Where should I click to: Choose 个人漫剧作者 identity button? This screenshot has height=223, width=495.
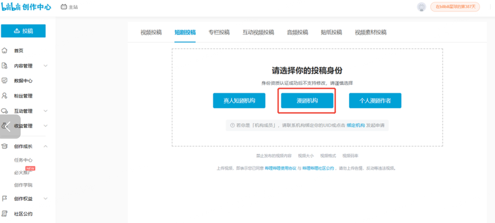(x=375, y=101)
